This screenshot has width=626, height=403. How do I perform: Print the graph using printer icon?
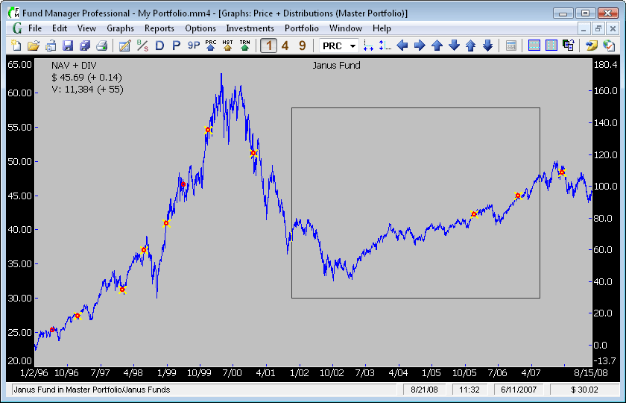click(x=102, y=46)
